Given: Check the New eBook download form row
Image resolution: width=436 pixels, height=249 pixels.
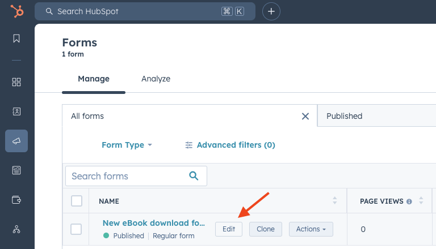Looking at the screenshot, I should 76,229.
